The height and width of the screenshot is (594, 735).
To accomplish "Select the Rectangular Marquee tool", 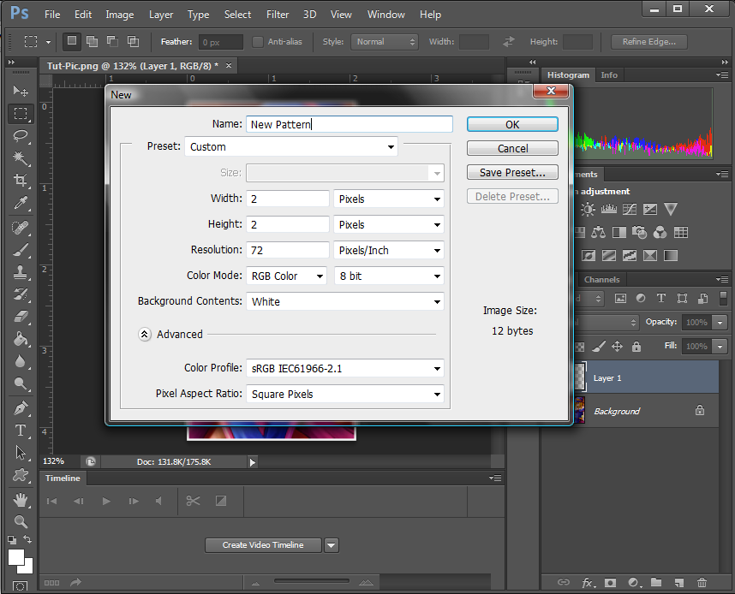I will click(21, 113).
